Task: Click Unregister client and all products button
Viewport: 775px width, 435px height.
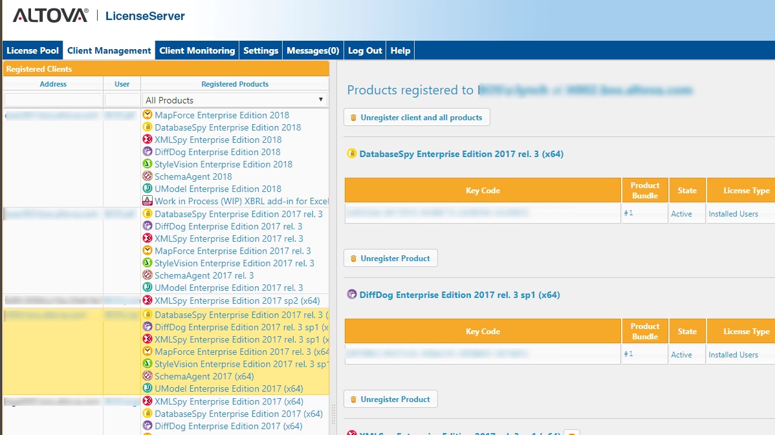Action: coord(417,118)
